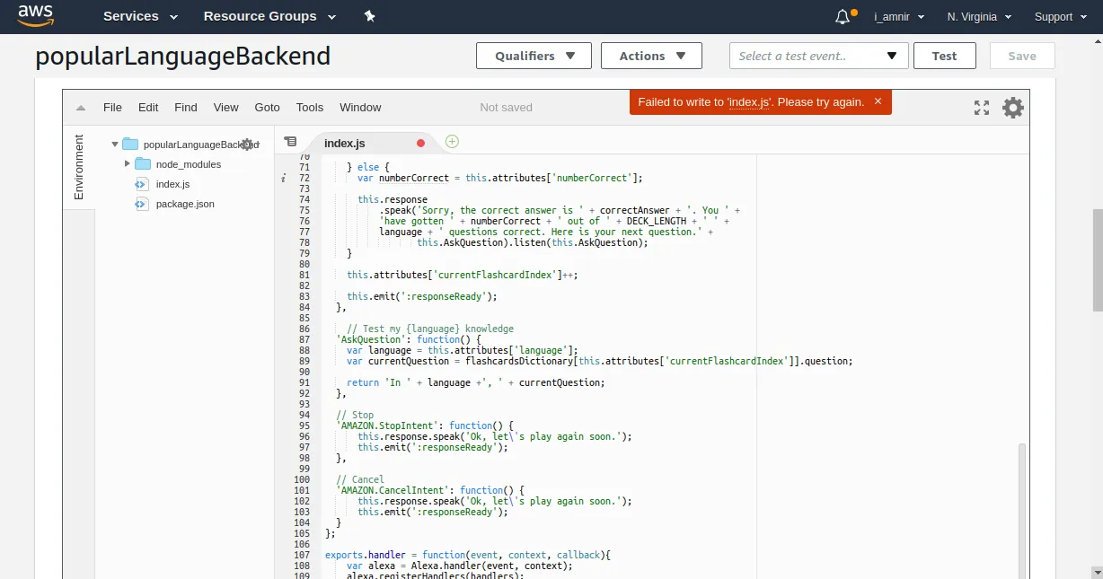Screen dimensions: 1103x579
Task: Open the N. Virginia region selector
Action: (979, 17)
